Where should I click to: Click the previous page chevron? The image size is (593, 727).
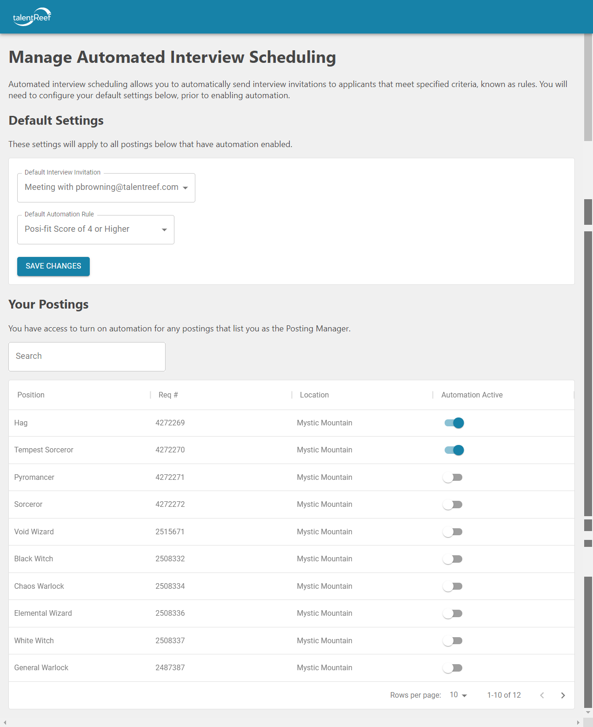pos(542,695)
